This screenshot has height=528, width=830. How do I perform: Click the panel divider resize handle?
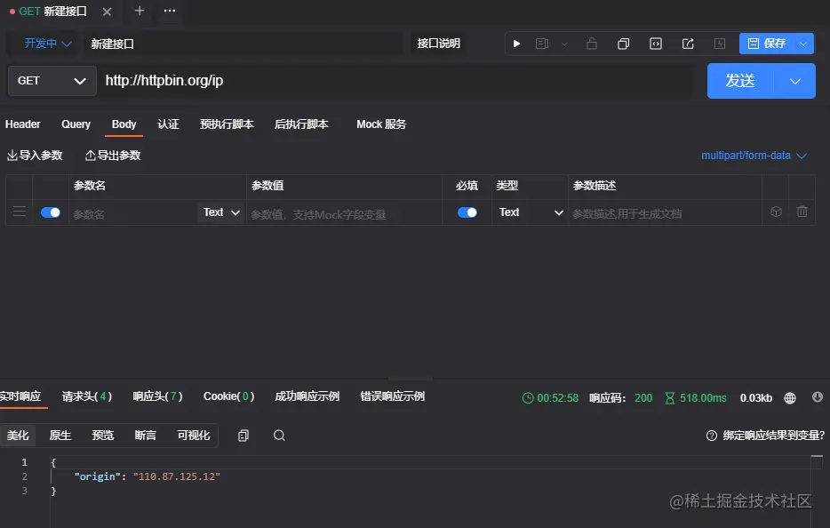(x=411, y=379)
